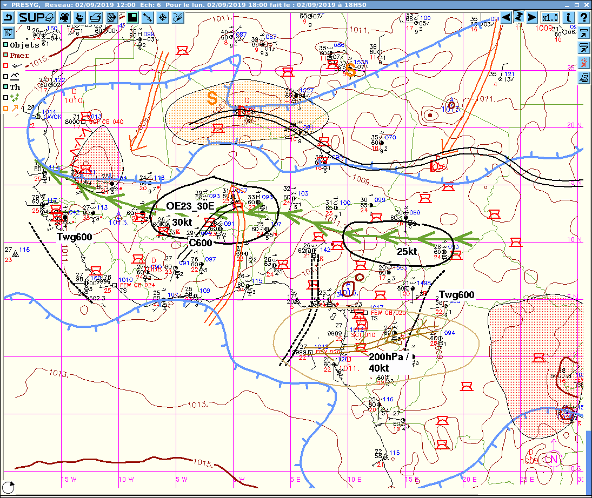Toggle the Th layer checkbox

[5, 87]
